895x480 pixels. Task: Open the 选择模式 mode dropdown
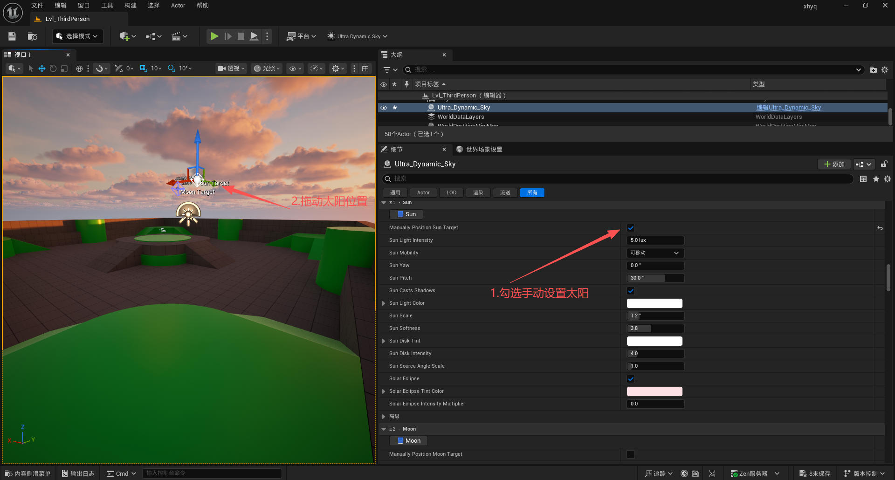point(77,36)
